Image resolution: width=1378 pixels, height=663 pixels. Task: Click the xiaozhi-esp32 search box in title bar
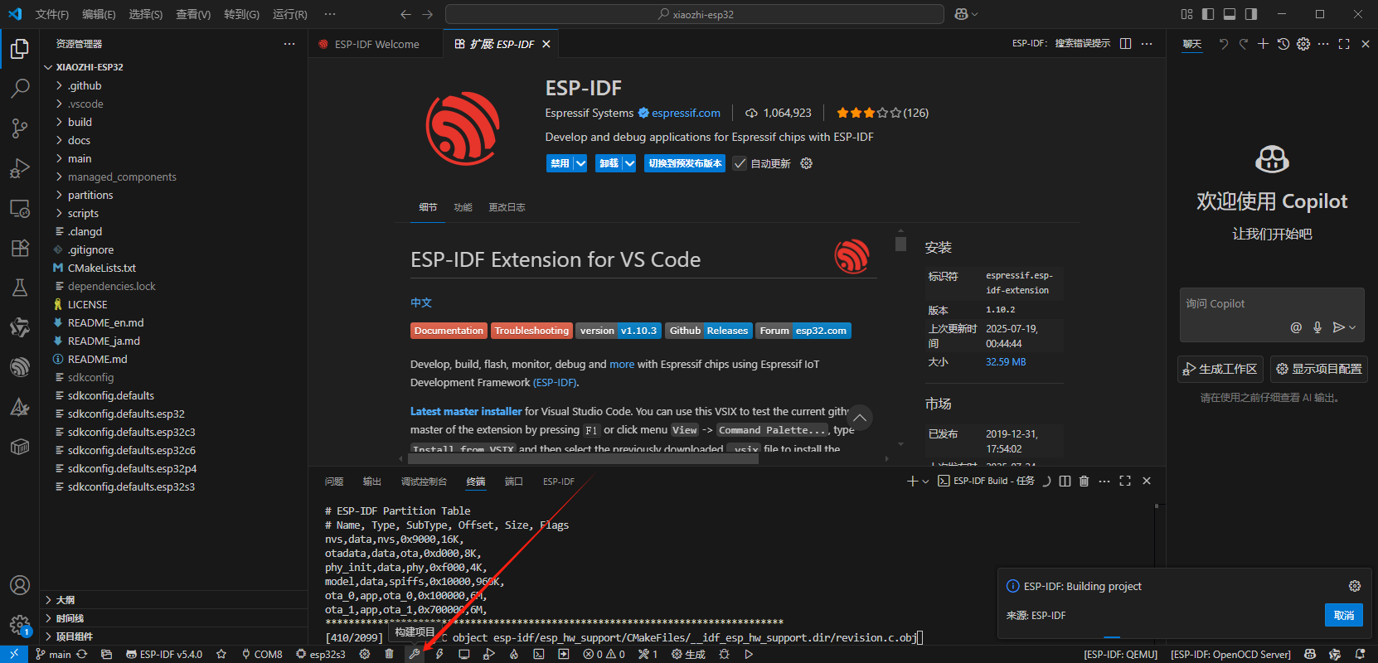pos(695,14)
